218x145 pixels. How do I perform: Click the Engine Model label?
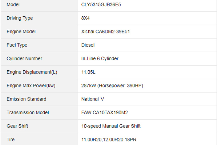click(21, 32)
